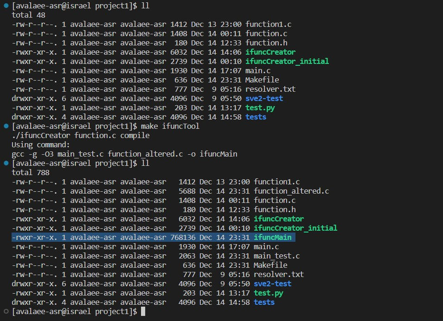Click the gcc command output line
Viewport: 443px width, 321px height.
pyautogui.click(x=124, y=154)
